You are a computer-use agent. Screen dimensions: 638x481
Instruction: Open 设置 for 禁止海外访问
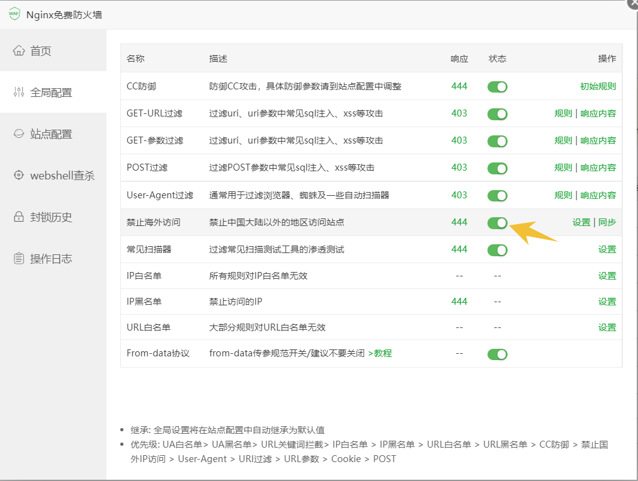click(x=581, y=222)
